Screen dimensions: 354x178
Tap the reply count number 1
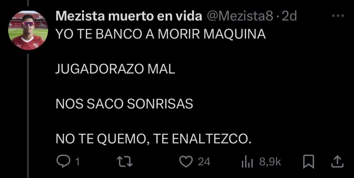click(x=77, y=162)
